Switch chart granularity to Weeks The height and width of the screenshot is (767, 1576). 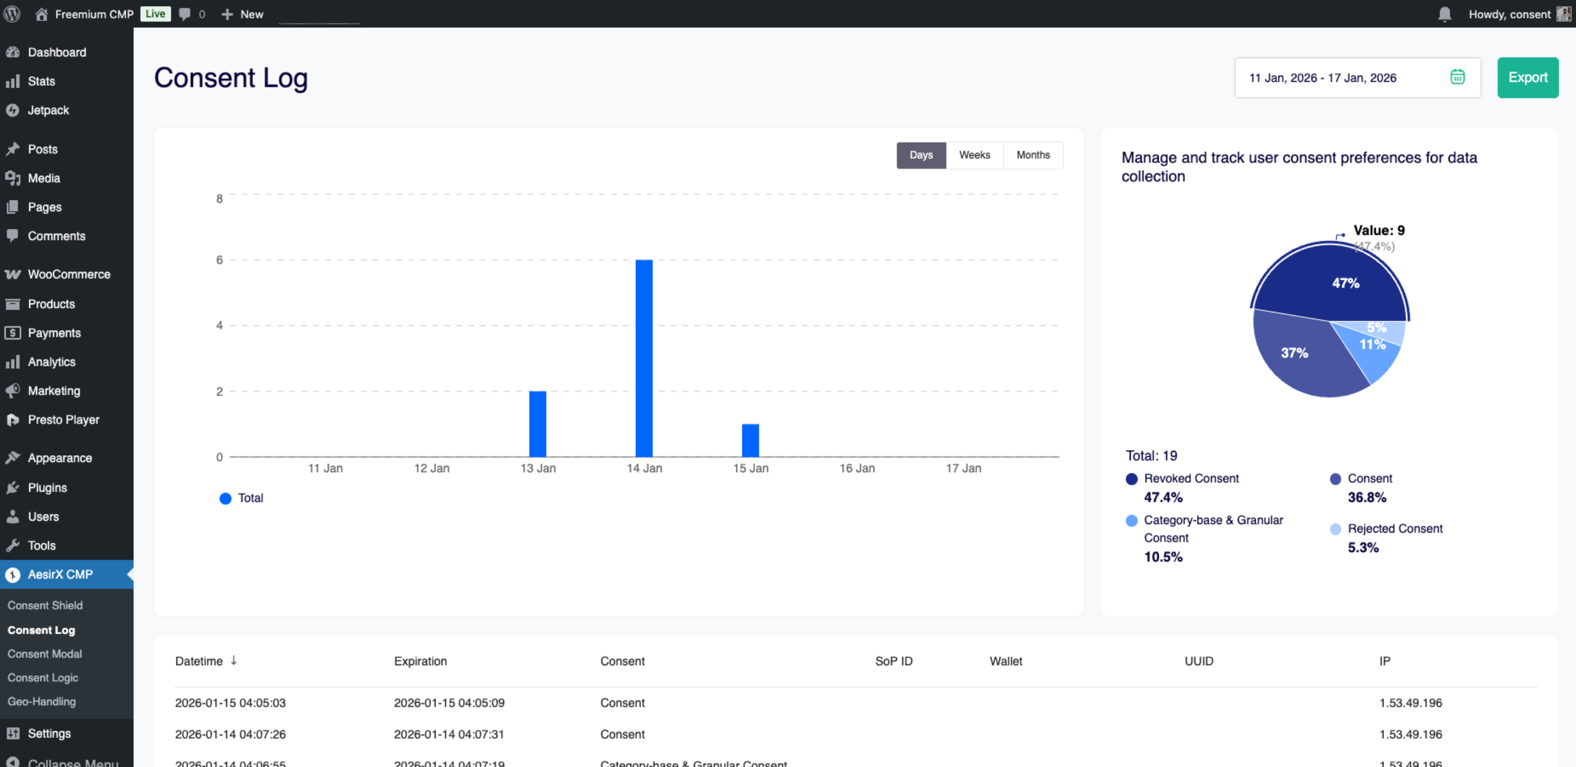[974, 155]
